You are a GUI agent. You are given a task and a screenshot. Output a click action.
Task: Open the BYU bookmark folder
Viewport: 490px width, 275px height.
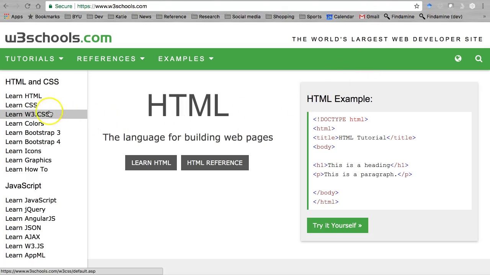coord(73,16)
